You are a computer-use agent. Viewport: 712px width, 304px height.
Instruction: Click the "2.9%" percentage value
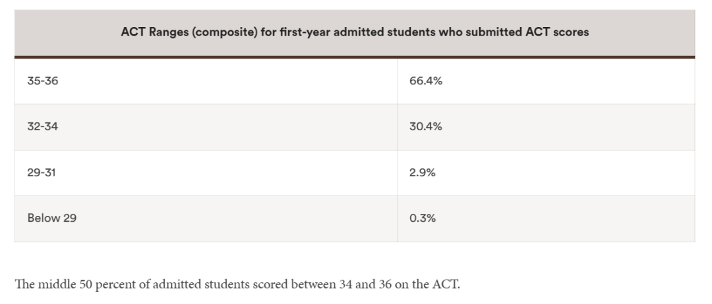pyautogui.click(x=423, y=173)
